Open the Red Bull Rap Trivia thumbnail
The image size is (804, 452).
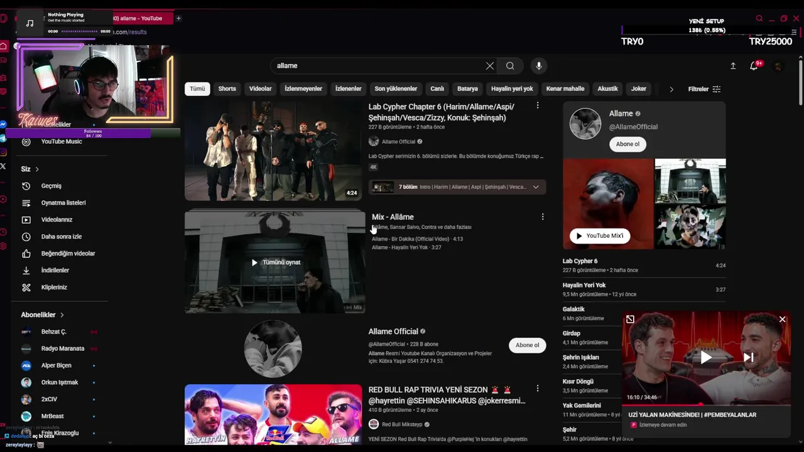pyautogui.click(x=273, y=414)
